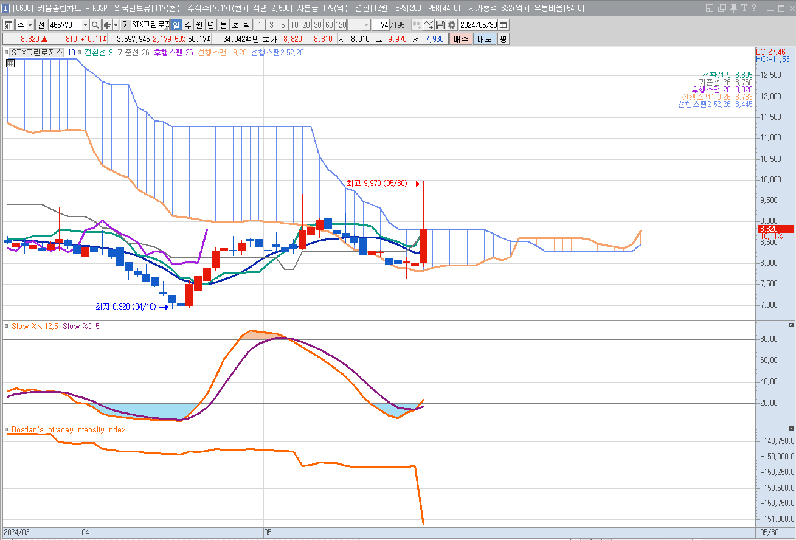The width and height of the screenshot is (796, 540).
Task: Click the Slow %D 5 label
Action: point(81,326)
